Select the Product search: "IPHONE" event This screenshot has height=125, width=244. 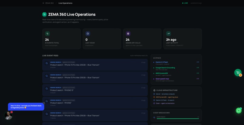click(95, 103)
